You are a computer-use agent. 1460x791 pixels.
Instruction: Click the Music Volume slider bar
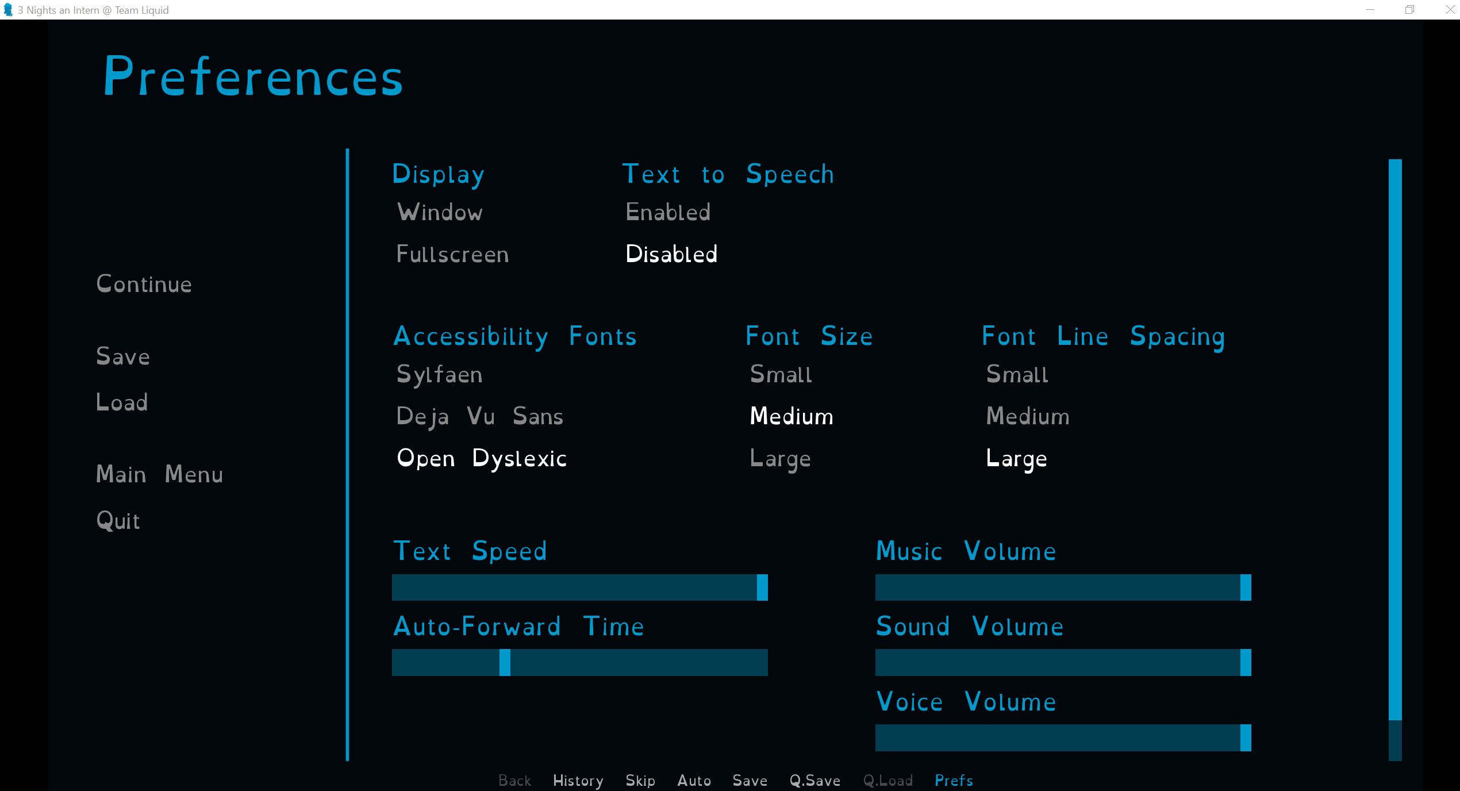point(1062,588)
